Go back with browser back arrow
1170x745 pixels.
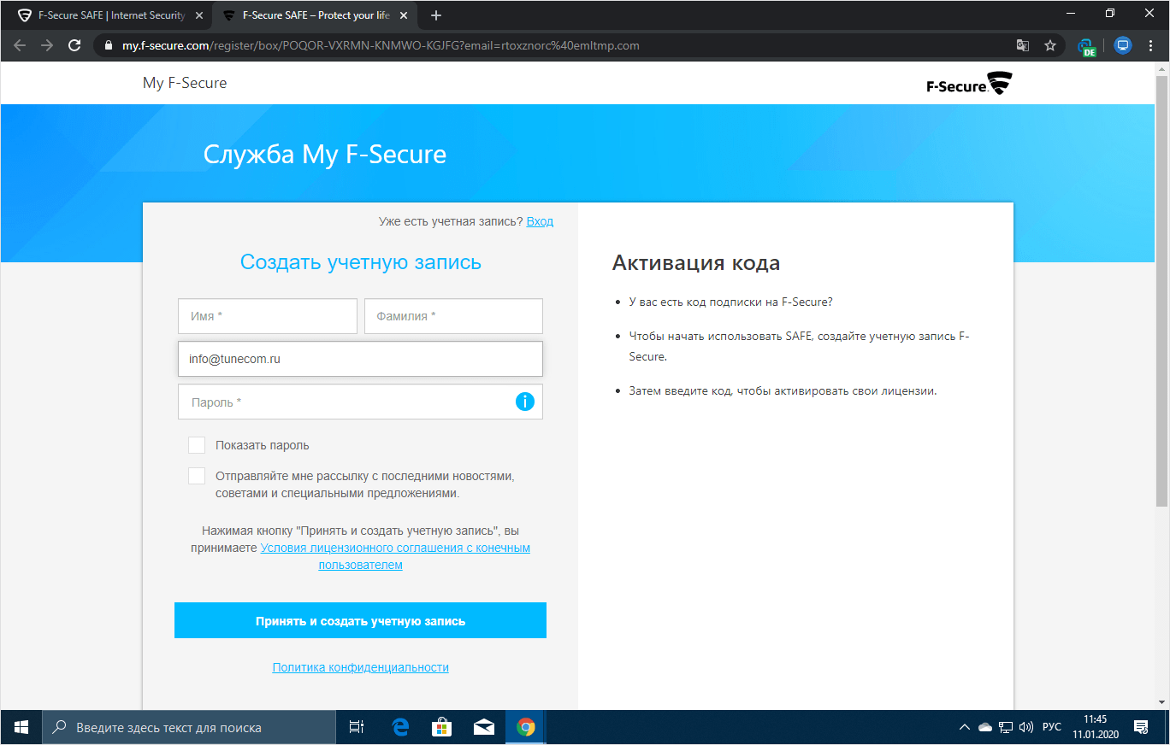tap(20, 45)
